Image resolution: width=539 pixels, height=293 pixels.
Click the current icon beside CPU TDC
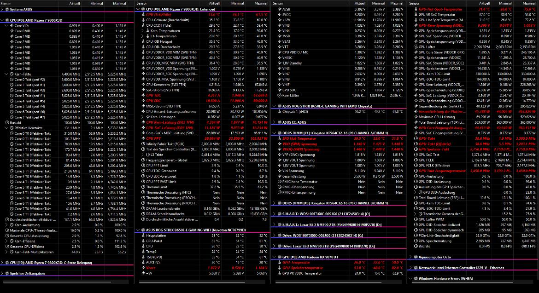[143, 95]
